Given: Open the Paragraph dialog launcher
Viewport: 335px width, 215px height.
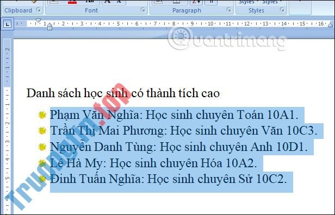Looking at the screenshot, I should click(x=228, y=10).
